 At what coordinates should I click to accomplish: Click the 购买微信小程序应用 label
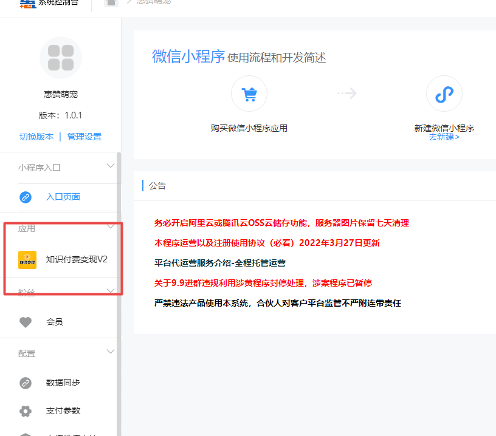click(x=249, y=128)
